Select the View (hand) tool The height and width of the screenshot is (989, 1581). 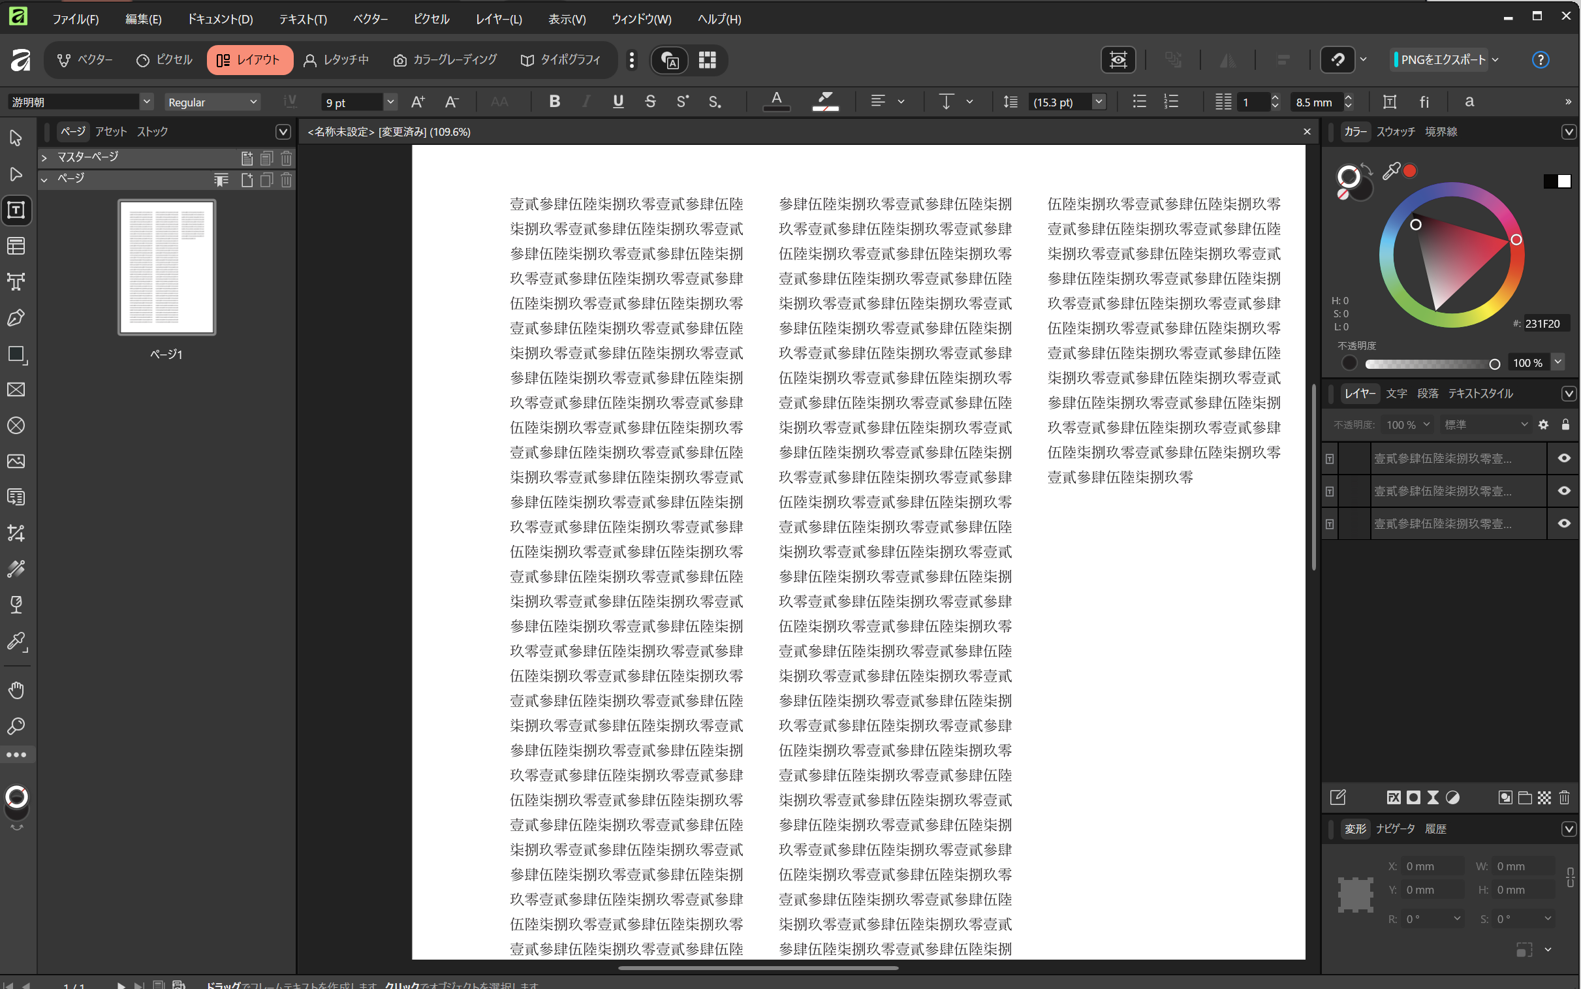(16, 690)
